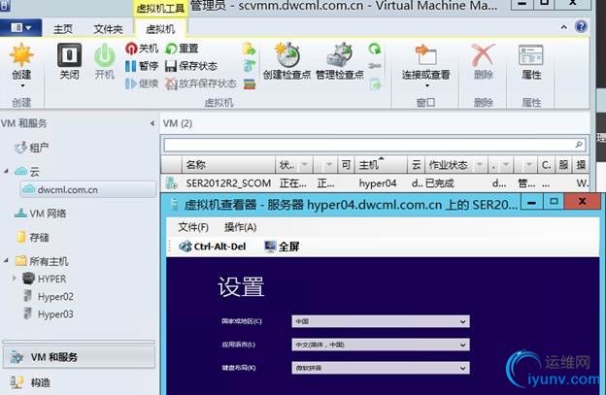Screen dimensions: 606x395
Task: Click the 创建检查点 create checkpoint icon
Action: coord(286,54)
